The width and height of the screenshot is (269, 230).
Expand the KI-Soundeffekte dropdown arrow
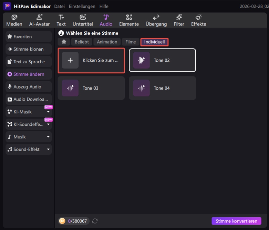click(x=48, y=124)
